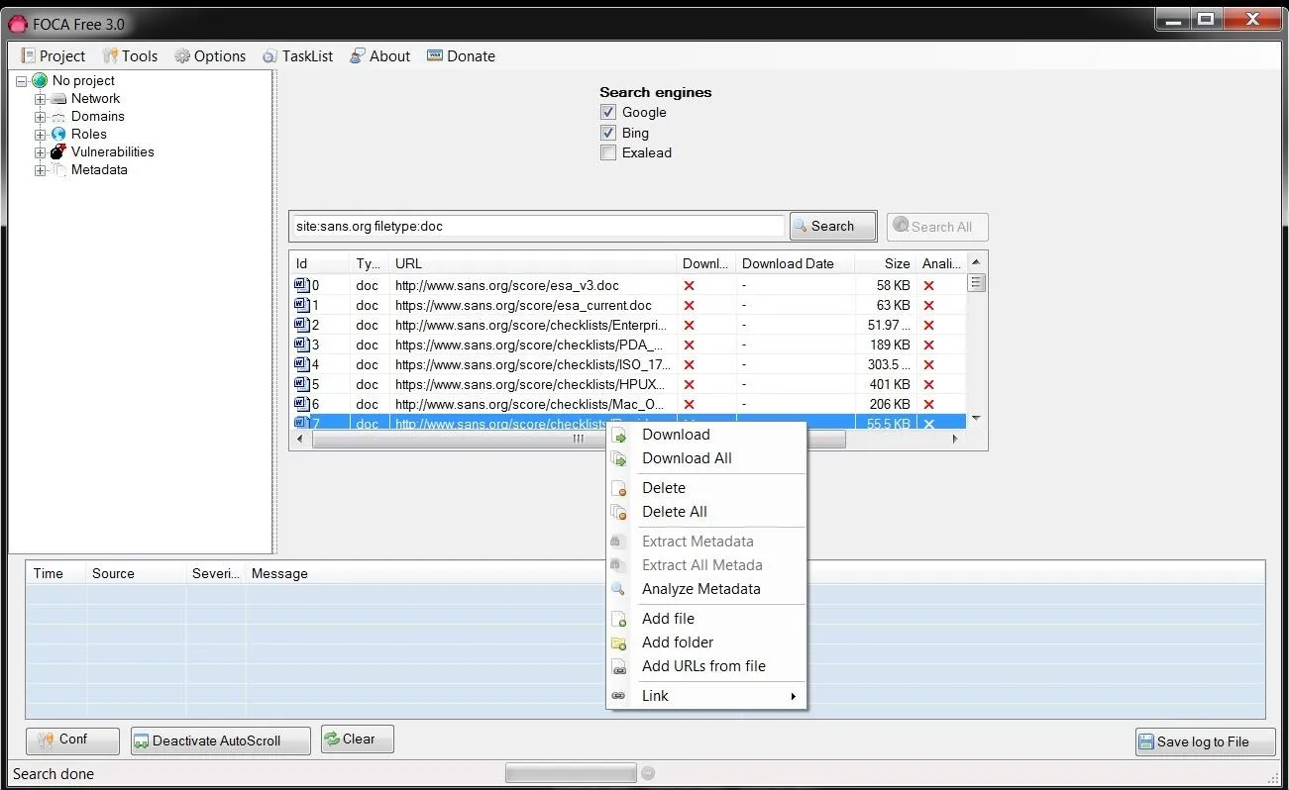The height and width of the screenshot is (790, 1289).
Task: Click the Deactivate AutoScroll button
Action: point(220,741)
